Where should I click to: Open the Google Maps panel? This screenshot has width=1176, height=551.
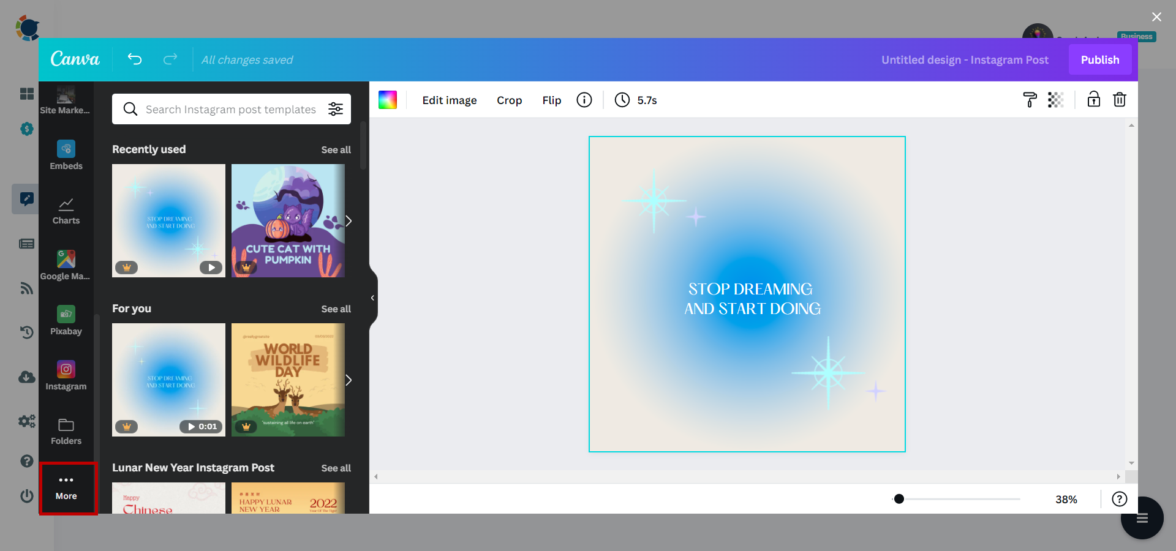click(66, 265)
